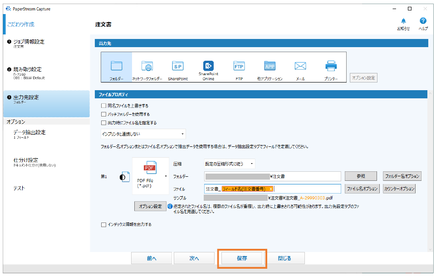Click into the ファイル name input field
Screen dimensions: 436x276
click(273, 189)
